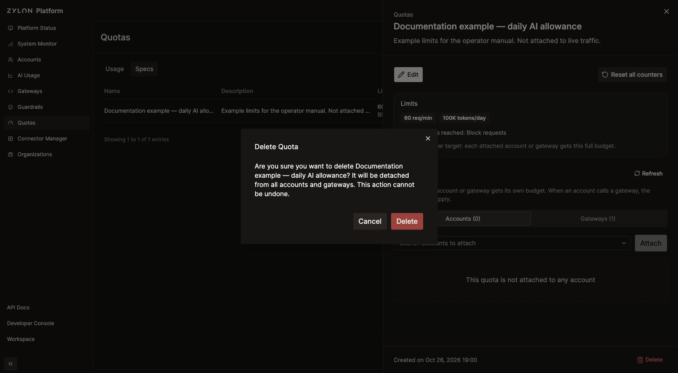Click the 'Example limits for the operator manual' description cell
The width and height of the screenshot is (678, 373).
coord(295,111)
